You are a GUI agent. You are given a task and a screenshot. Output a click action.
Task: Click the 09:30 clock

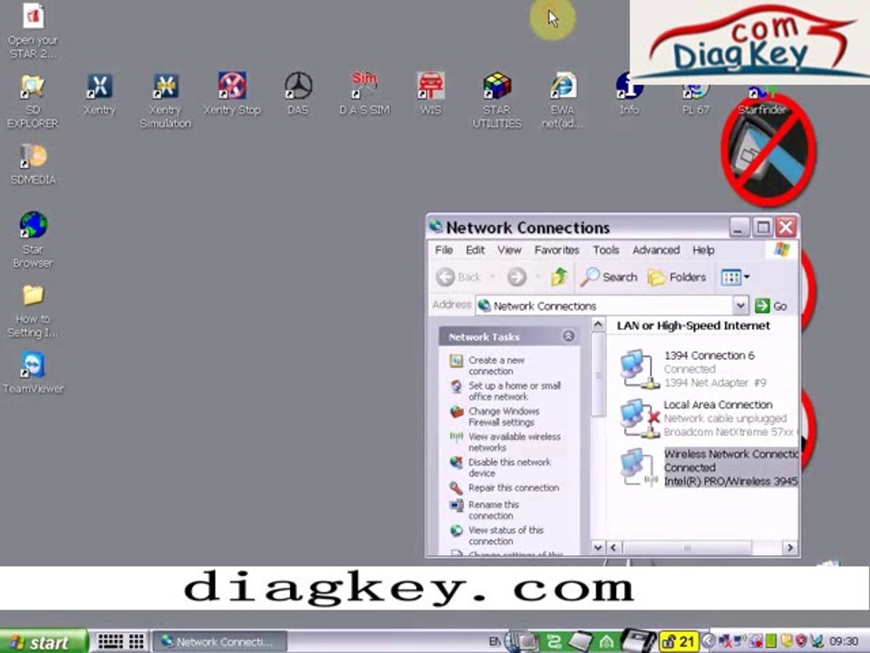pos(844,642)
